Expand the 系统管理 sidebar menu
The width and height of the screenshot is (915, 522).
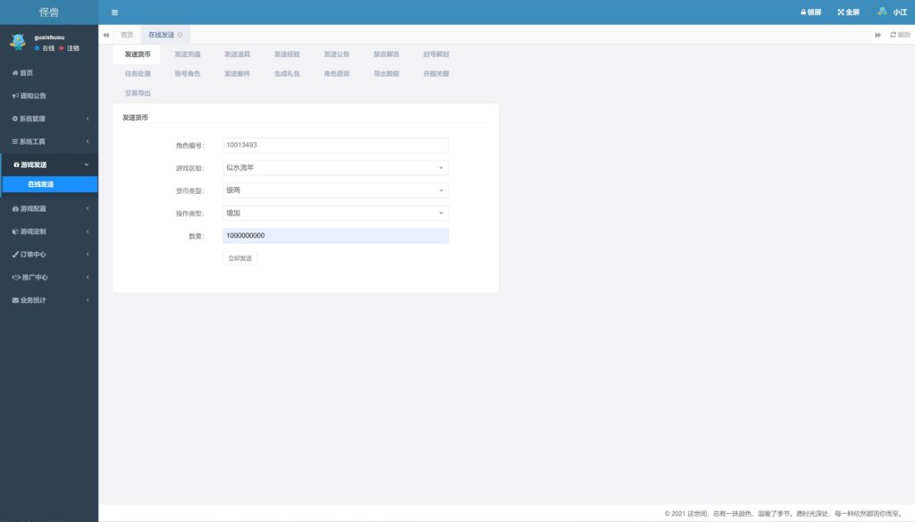(49, 118)
